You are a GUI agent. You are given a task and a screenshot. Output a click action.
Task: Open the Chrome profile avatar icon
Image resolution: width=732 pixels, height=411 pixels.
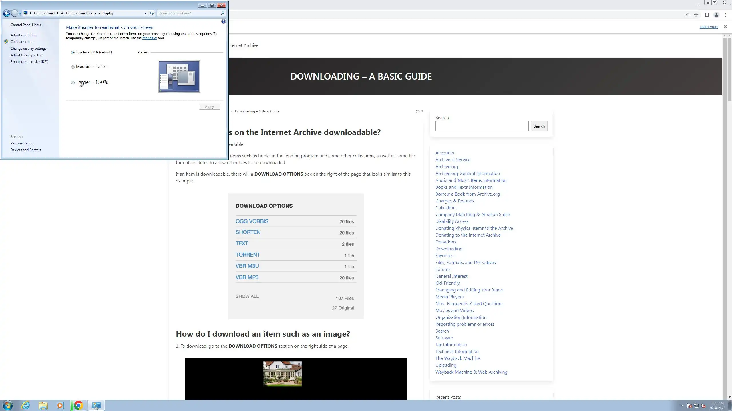716,15
